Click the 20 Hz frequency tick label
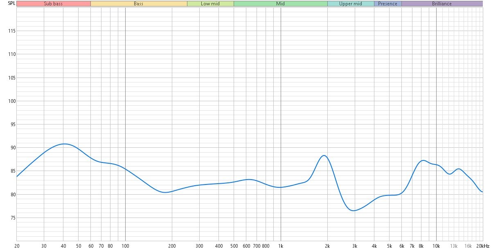491x251 pixels. click(17, 246)
